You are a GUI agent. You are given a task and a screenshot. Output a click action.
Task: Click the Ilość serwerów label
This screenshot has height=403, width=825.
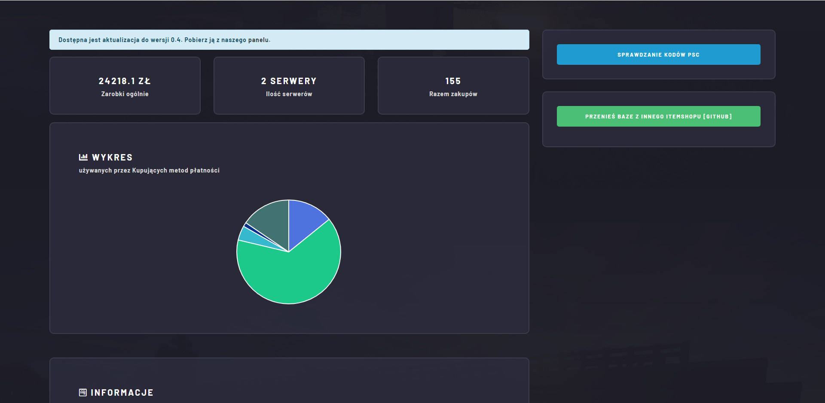pos(289,94)
